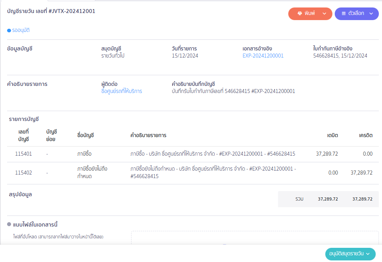This screenshot has width=382, height=262.
Task: Click the เดบิต column header
Action: tap(332, 136)
